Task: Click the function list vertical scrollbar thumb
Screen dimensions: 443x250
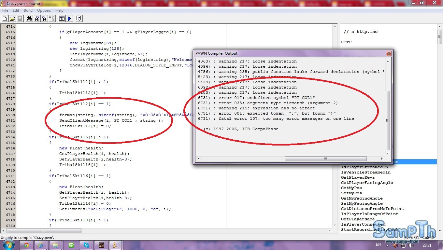Action: pyautogui.click(x=439, y=36)
